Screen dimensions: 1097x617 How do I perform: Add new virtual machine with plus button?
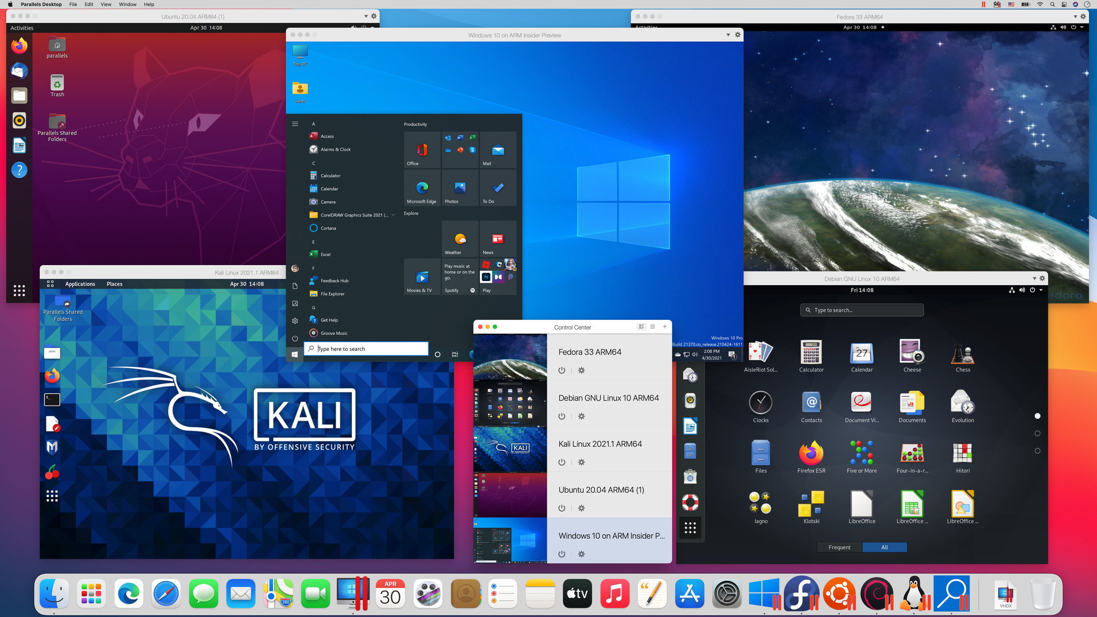(x=664, y=327)
